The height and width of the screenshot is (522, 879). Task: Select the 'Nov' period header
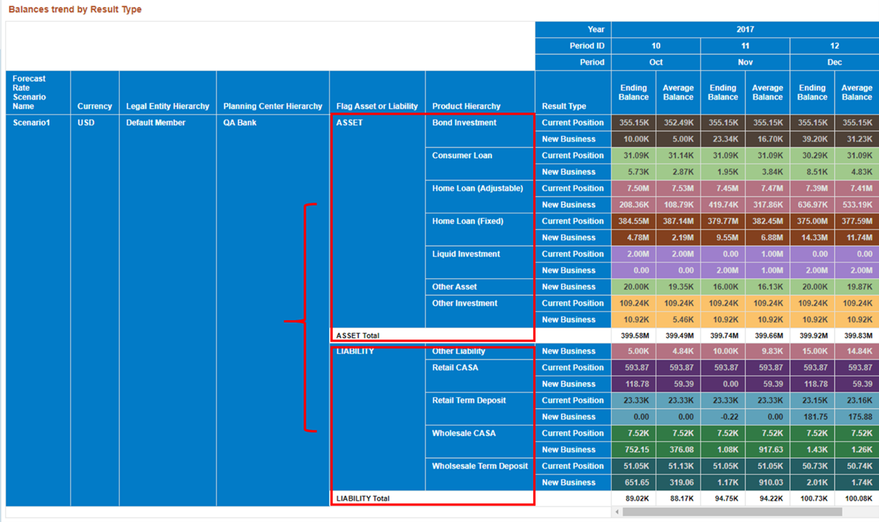pyautogui.click(x=745, y=63)
